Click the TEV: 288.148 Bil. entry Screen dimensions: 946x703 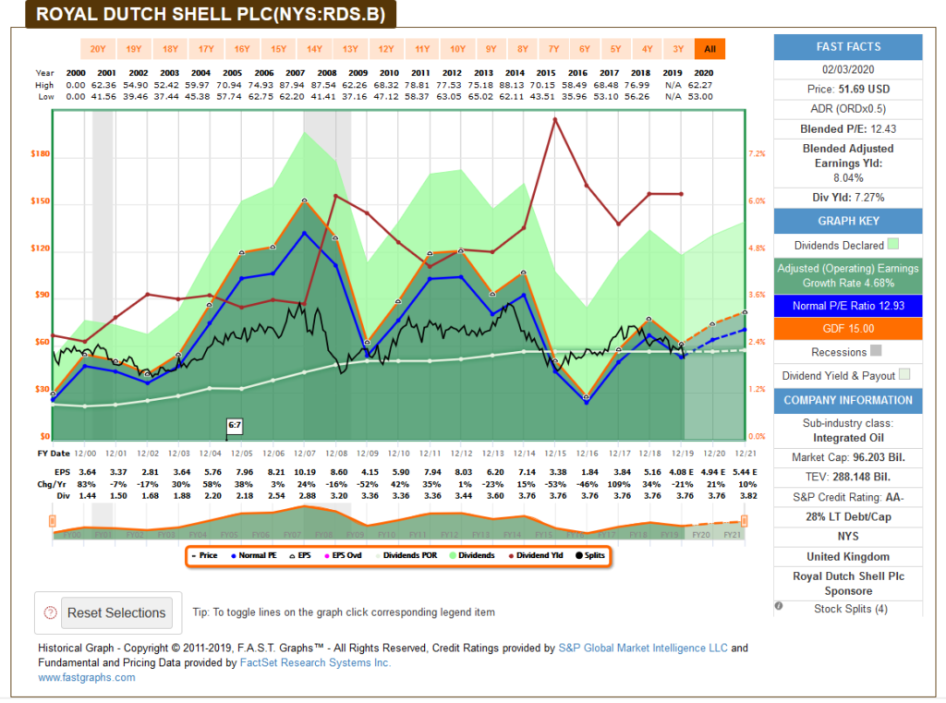(x=848, y=478)
